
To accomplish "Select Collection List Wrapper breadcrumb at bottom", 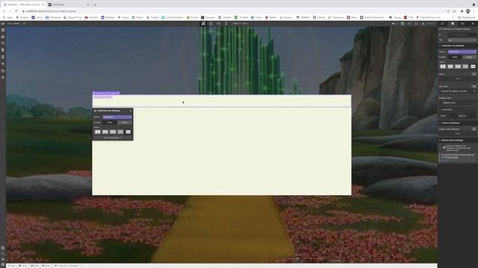I will coord(67,266).
